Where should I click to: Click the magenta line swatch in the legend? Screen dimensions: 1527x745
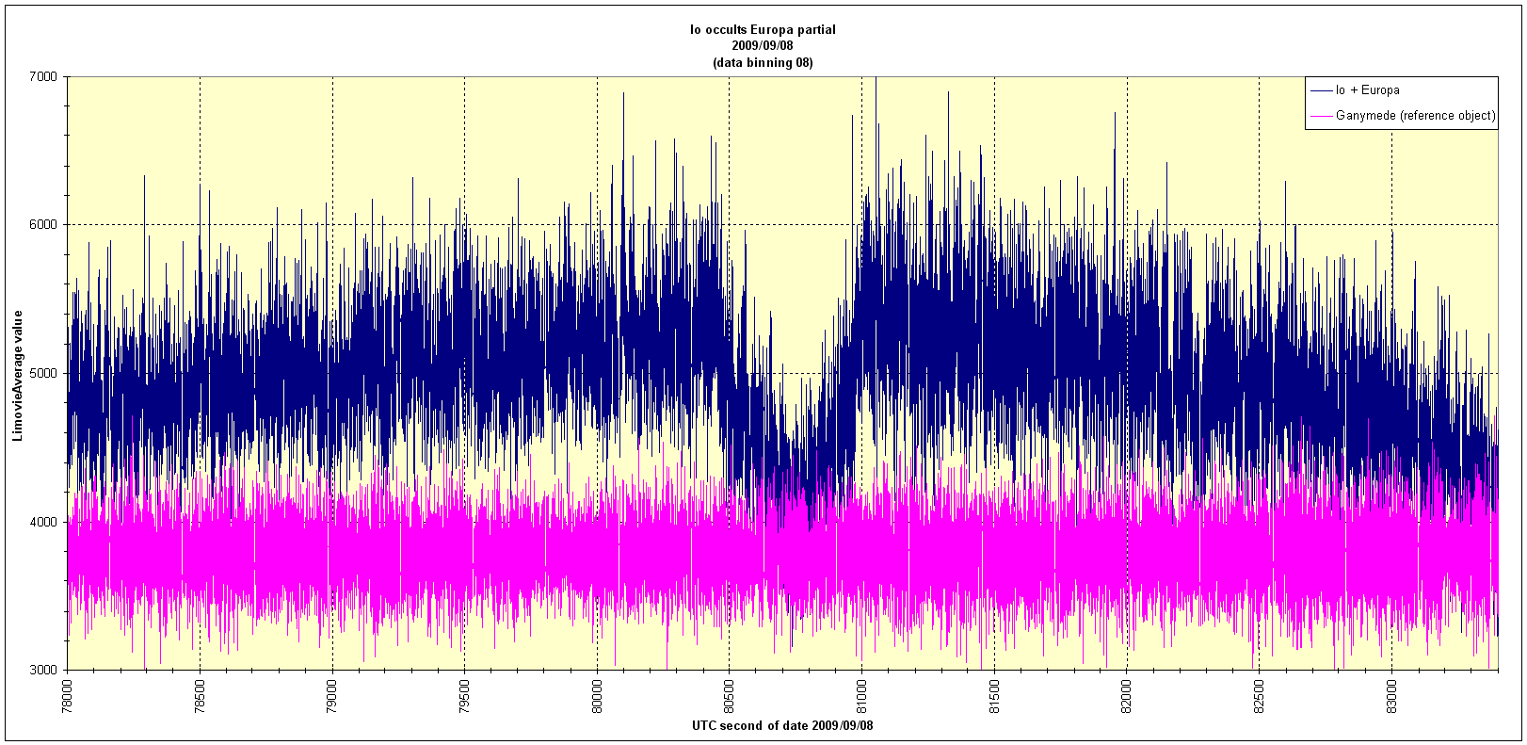coord(1321,116)
